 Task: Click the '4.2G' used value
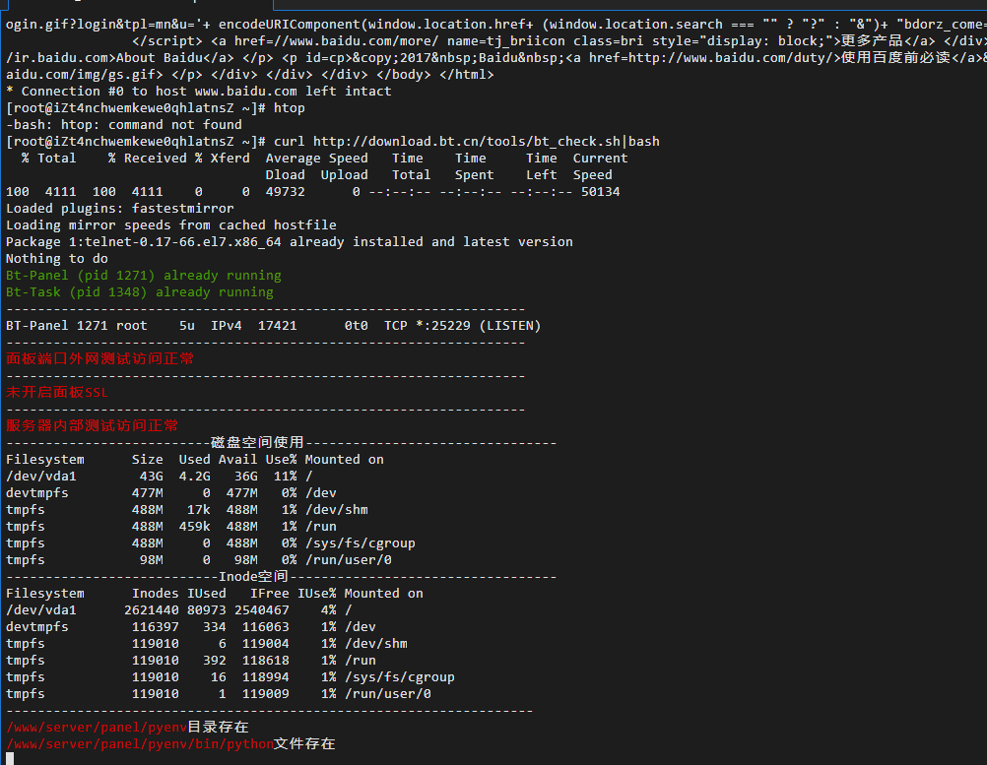click(194, 477)
